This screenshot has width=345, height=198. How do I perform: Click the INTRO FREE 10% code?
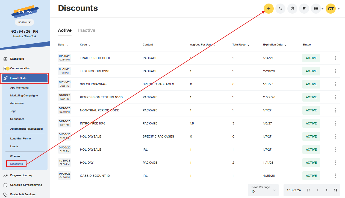[x=93, y=123]
